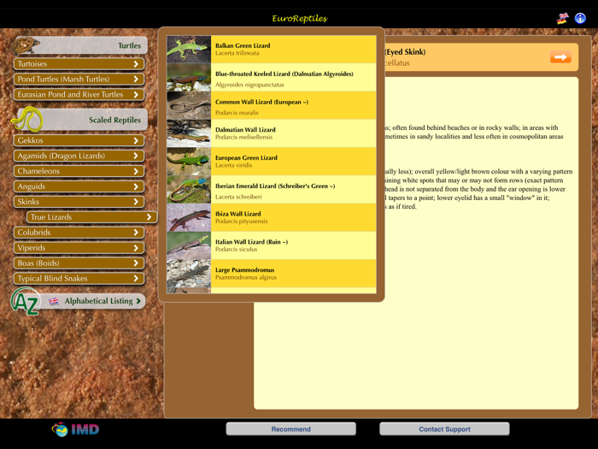Click scientific name Psammodromus algirus
598x449 pixels.
point(246,278)
